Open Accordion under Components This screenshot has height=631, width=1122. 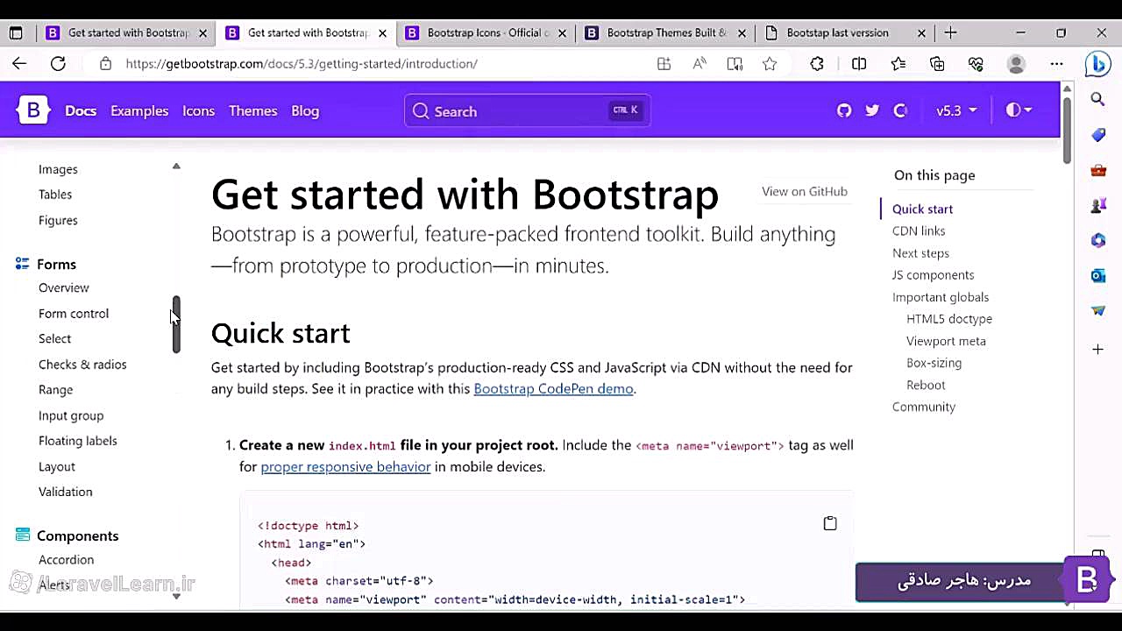pos(66,559)
